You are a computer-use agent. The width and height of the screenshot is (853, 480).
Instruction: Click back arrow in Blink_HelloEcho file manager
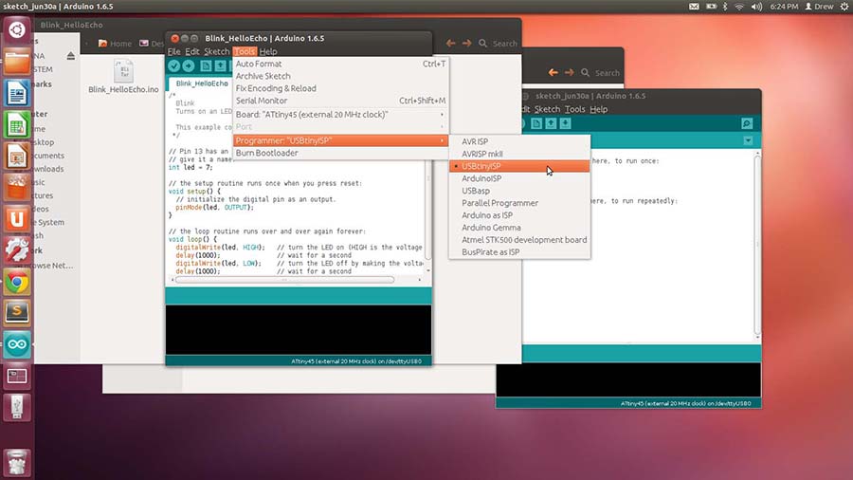[450, 43]
